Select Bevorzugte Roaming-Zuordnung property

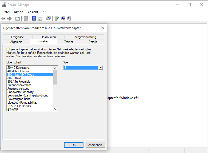tap(30, 95)
